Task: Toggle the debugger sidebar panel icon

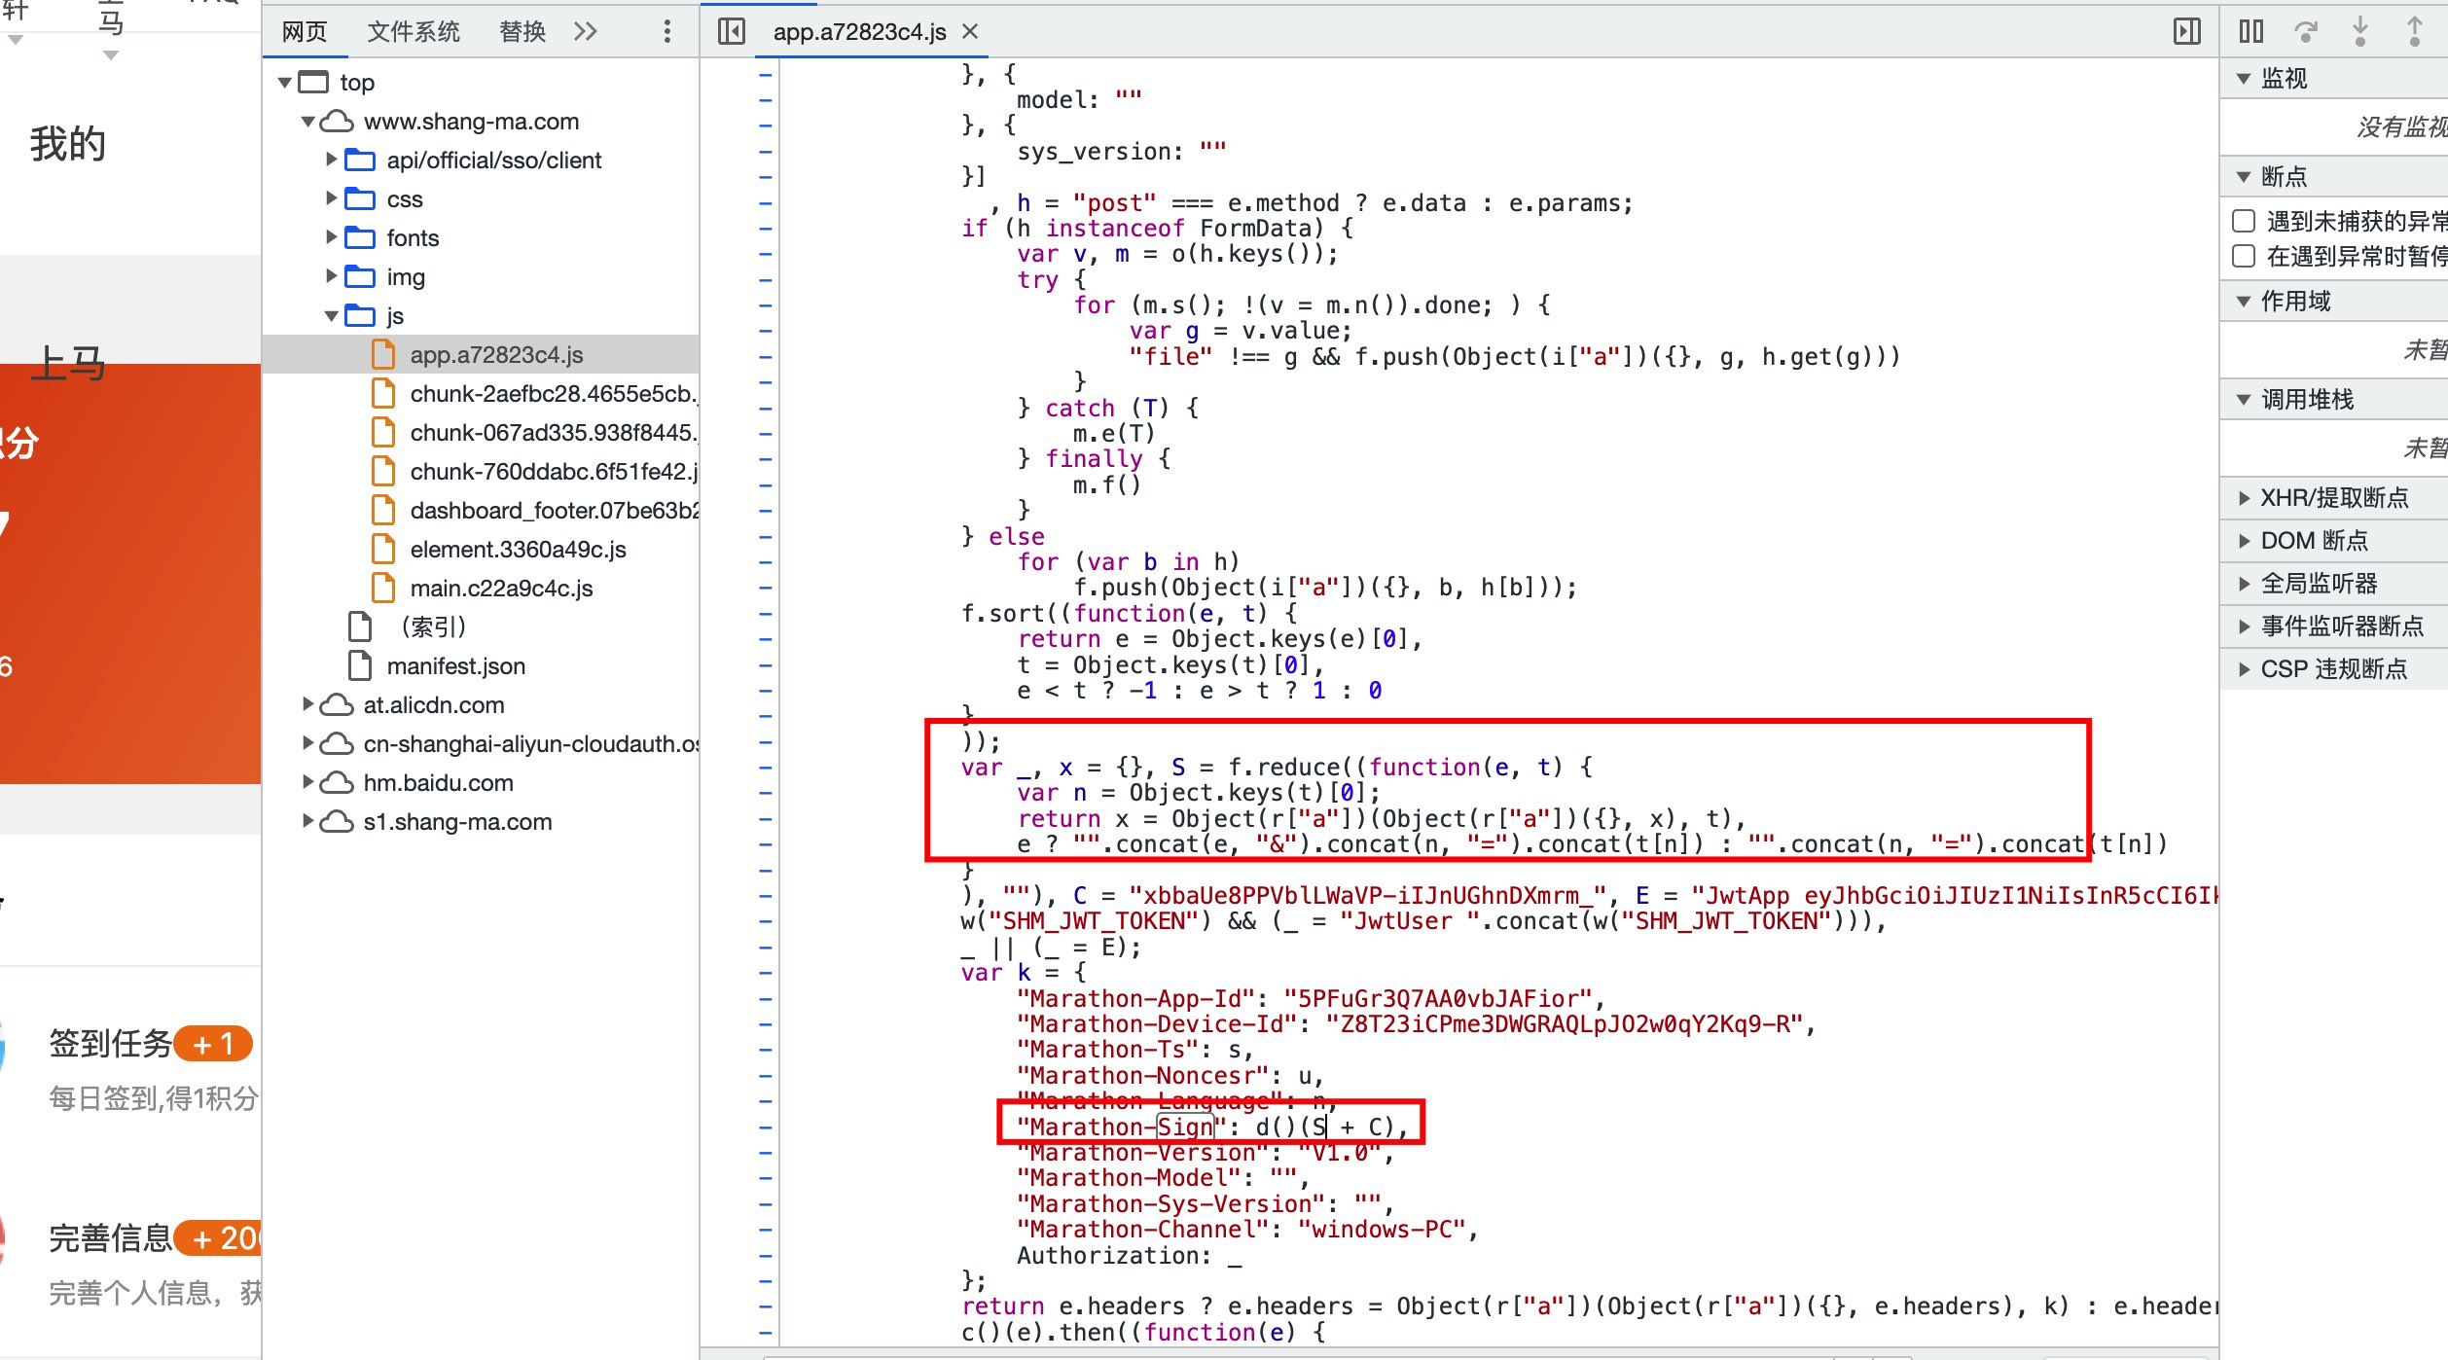Action: click(x=2186, y=31)
